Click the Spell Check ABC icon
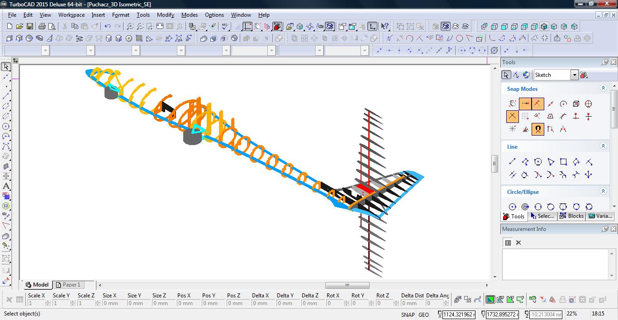 [x=226, y=27]
